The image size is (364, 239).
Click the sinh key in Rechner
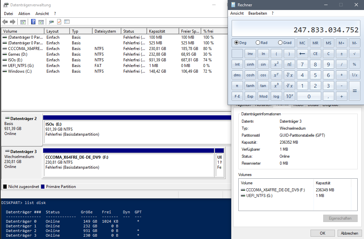(250, 64)
